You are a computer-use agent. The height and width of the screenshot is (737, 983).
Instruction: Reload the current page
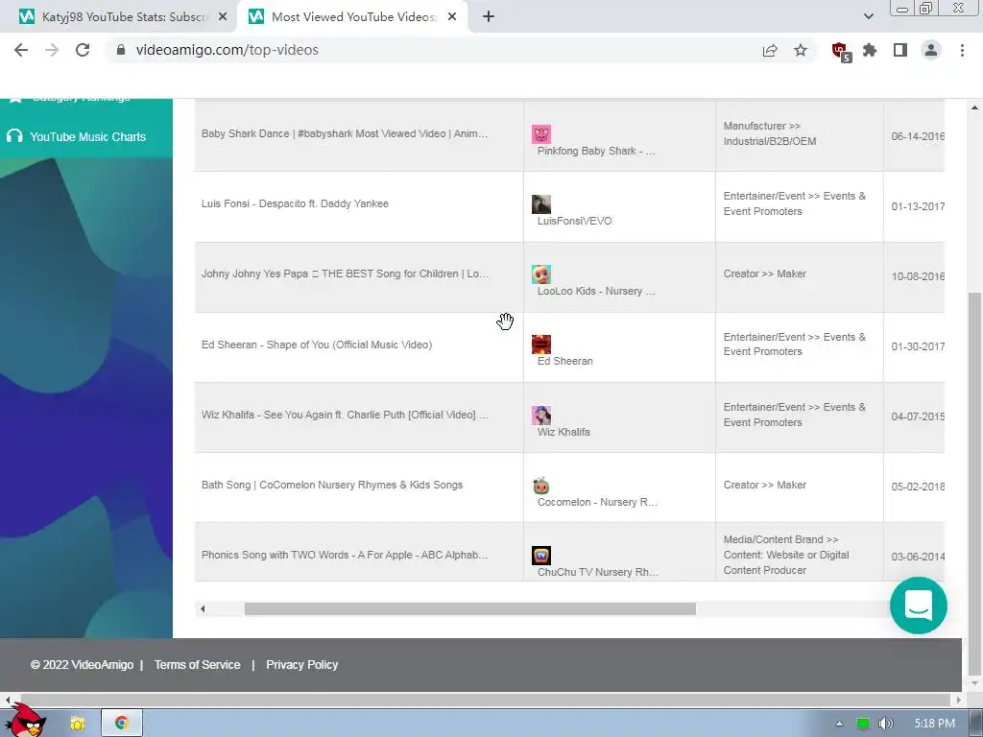pos(83,50)
